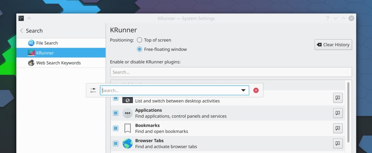Screen dimensions: 372x153
Task: Click the Browser Tabs globe icon
Action: (x=128, y=144)
